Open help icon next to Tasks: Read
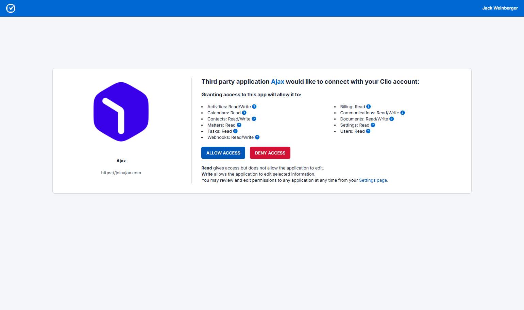The image size is (524, 310). (x=235, y=131)
